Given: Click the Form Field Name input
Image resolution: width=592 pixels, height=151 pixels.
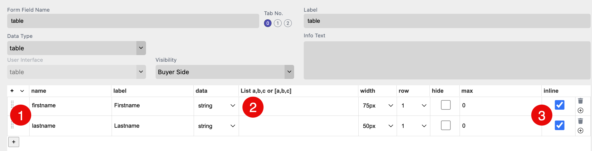Looking at the screenshot, I should click(133, 21).
